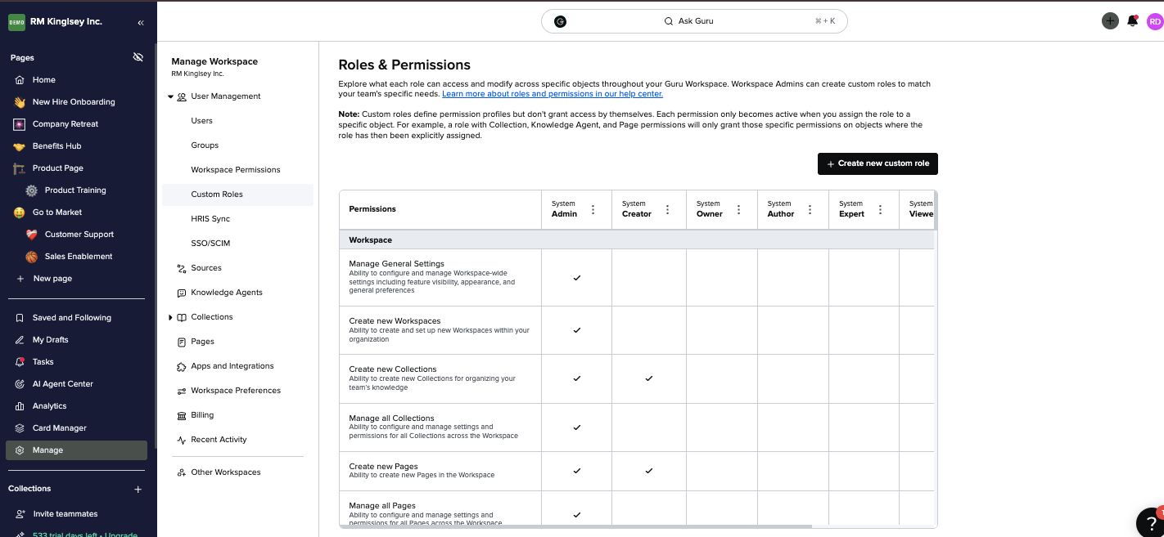Screen dimensions: 1164x537
Task: Click the Guru logo in search bar
Action: pyautogui.click(x=560, y=21)
